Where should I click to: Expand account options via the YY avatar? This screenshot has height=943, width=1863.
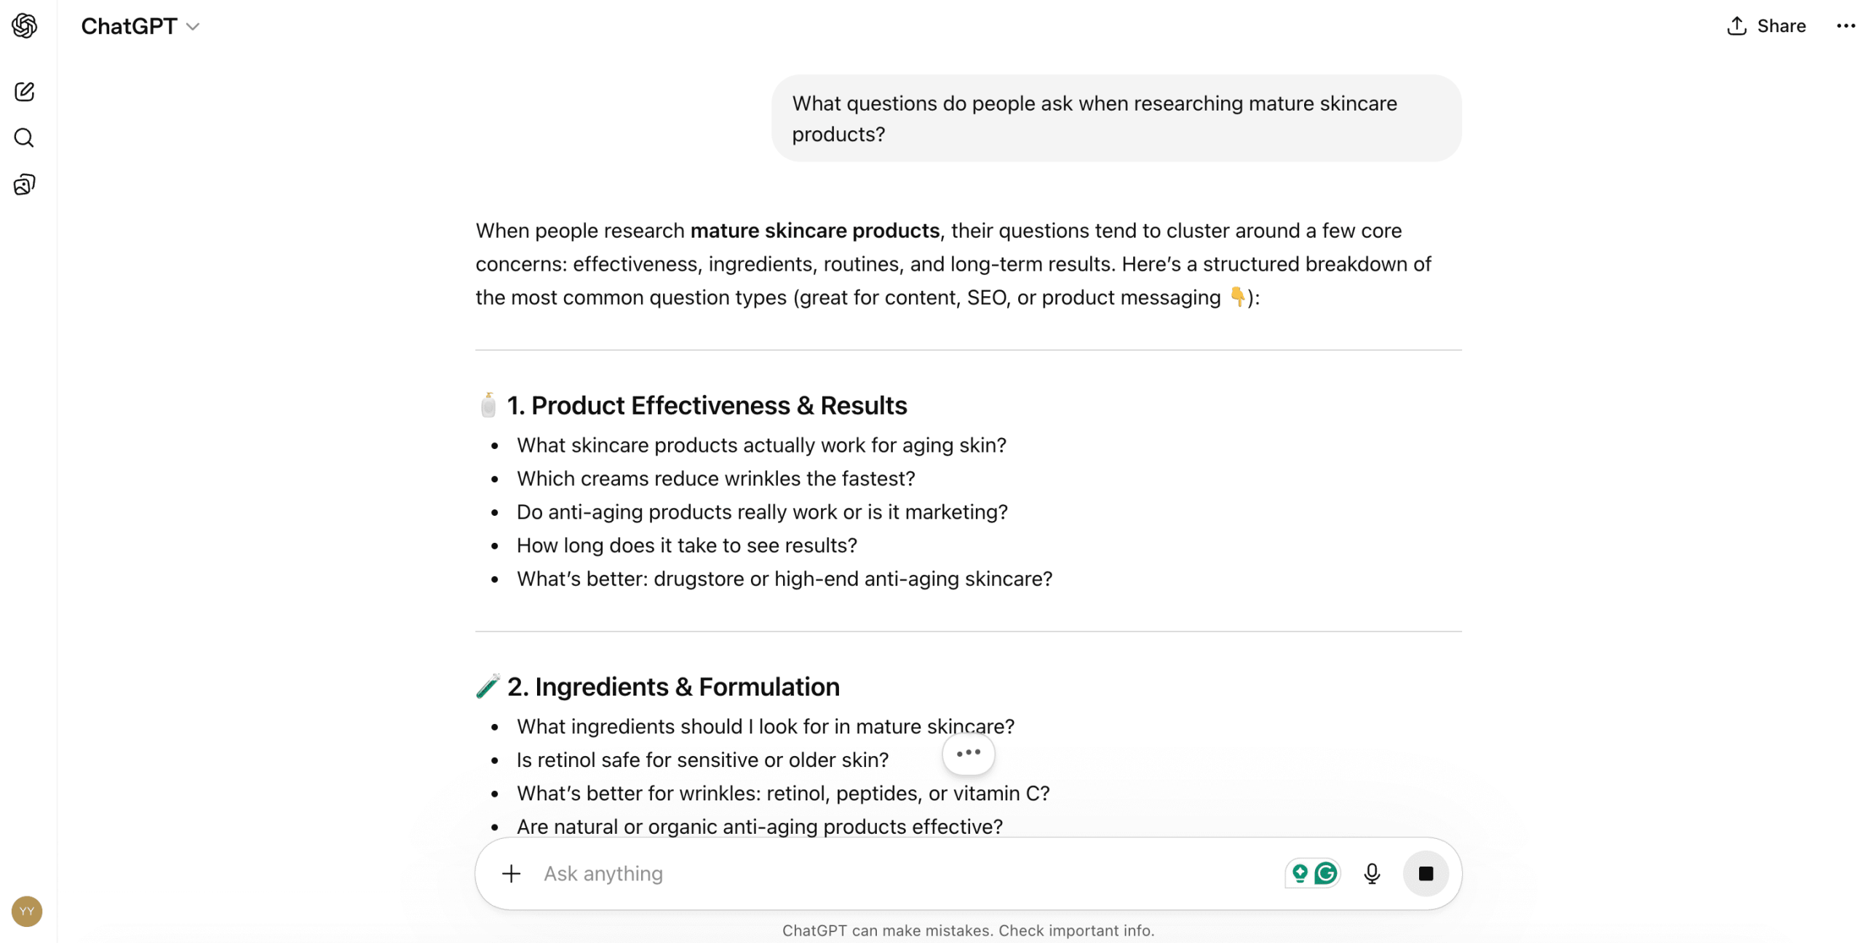(26, 912)
